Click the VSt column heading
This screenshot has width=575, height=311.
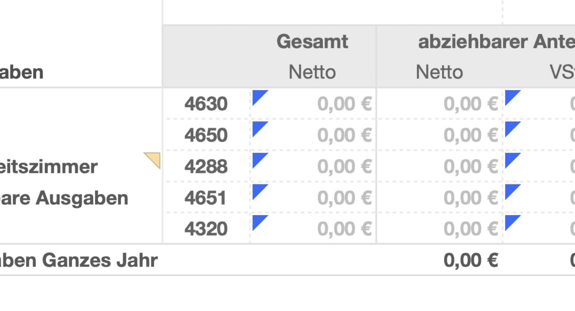(x=566, y=72)
